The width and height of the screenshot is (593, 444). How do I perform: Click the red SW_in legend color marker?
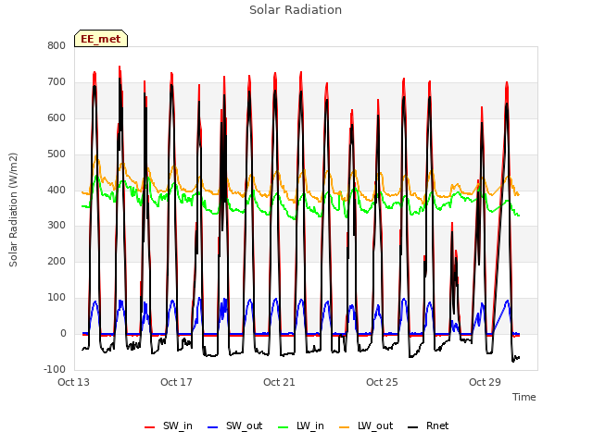[150, 427]
